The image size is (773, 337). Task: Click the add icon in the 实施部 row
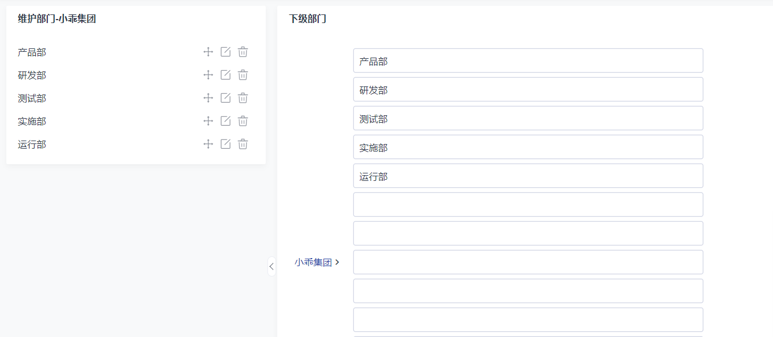(208, 120)
